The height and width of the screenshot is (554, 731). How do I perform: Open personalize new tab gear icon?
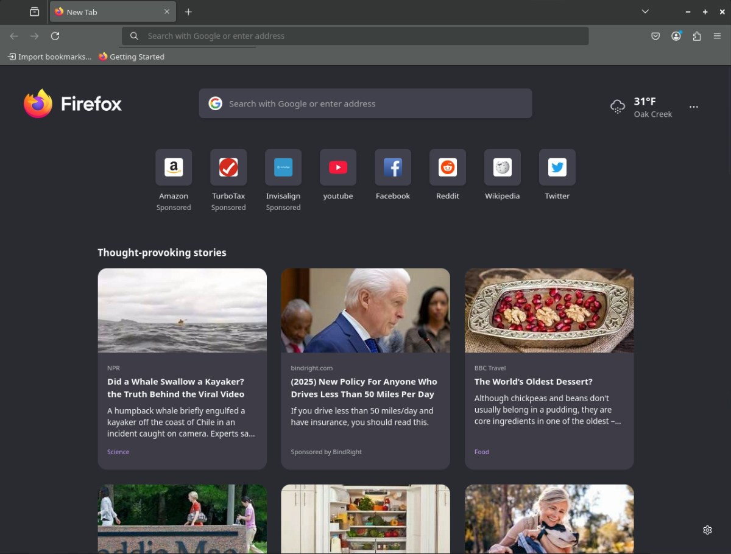[707, 530]
